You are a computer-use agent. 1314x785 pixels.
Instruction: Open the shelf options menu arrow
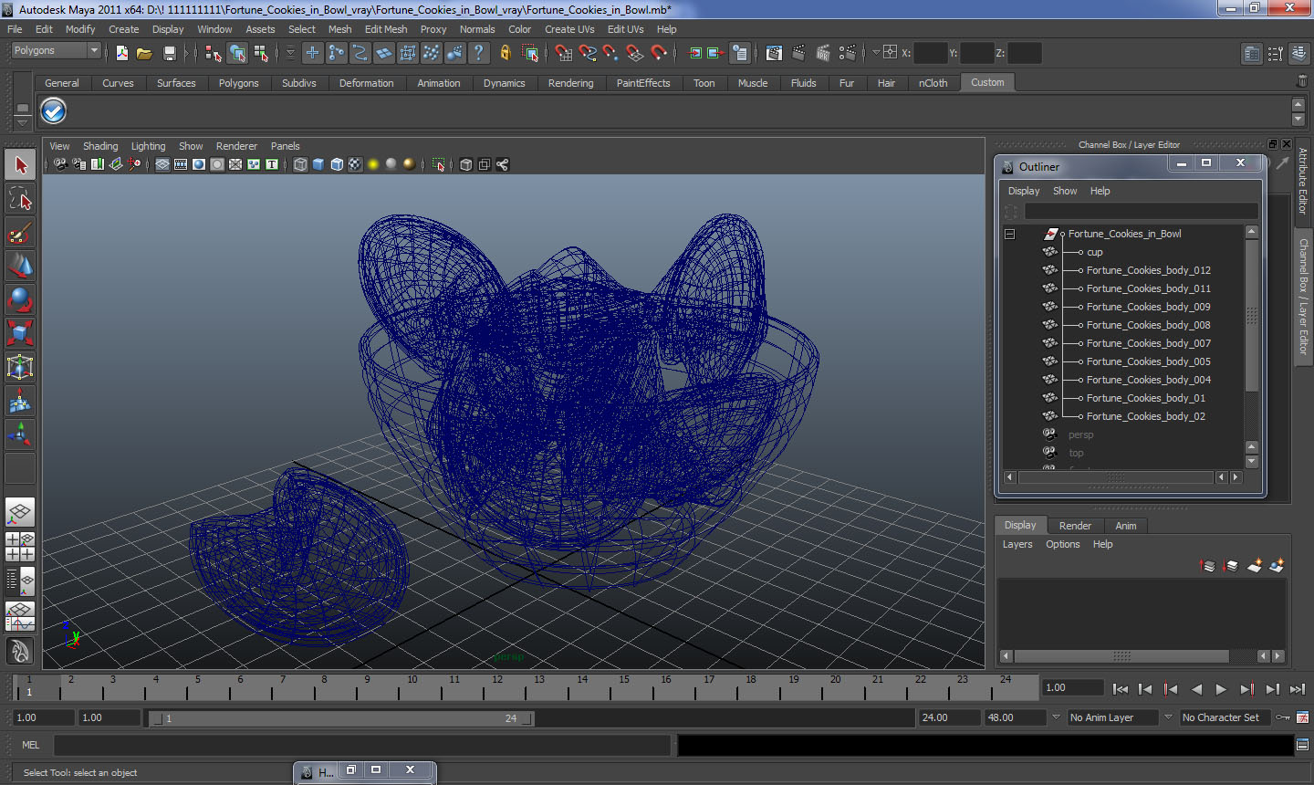(x=23, y=121)
